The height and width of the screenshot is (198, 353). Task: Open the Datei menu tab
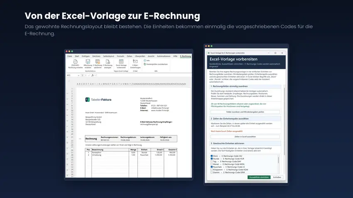click(x=70, y=56)
